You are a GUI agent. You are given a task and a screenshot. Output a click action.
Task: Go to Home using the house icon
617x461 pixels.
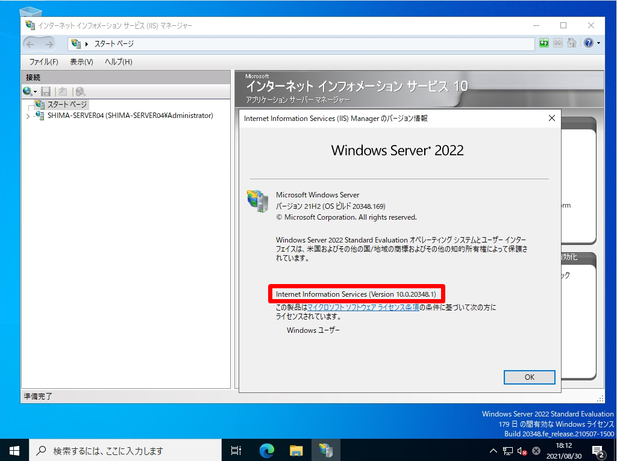coord(572,43)
